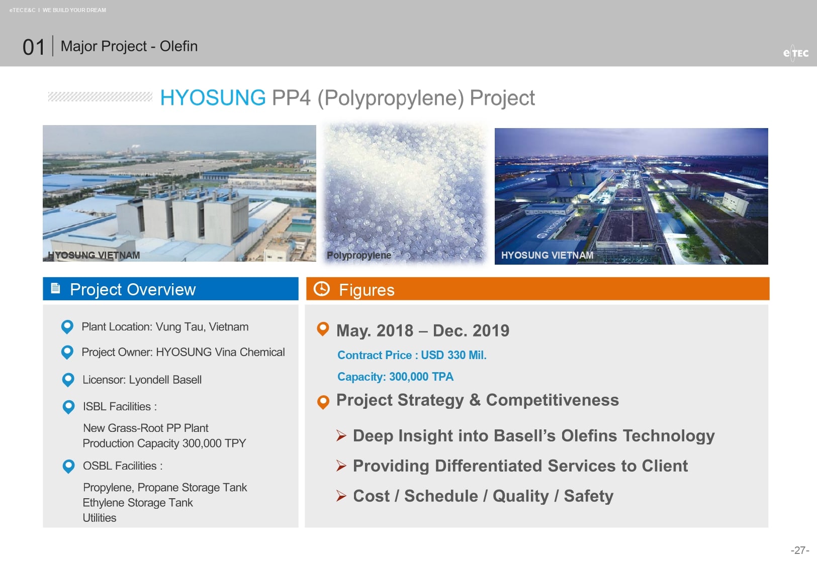Screen dimensions: 817x565
Task: Click the document icon beside Project Overview
Action: (x=56, y=288)
